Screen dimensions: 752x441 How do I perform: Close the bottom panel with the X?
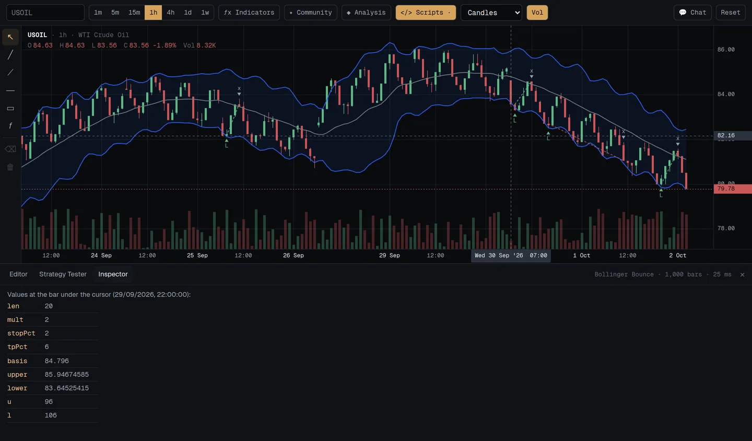coord(742,274)
